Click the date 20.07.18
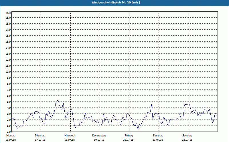229x143 pixels. tap(128, 140)
